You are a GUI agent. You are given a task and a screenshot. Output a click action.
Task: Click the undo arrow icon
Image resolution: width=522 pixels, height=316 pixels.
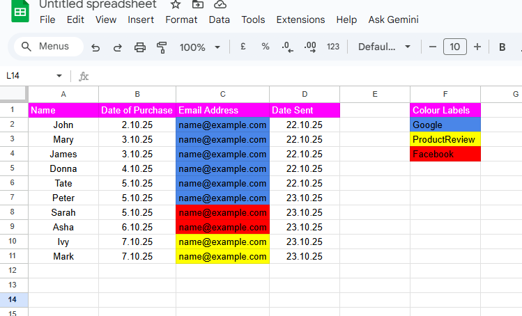95,47
